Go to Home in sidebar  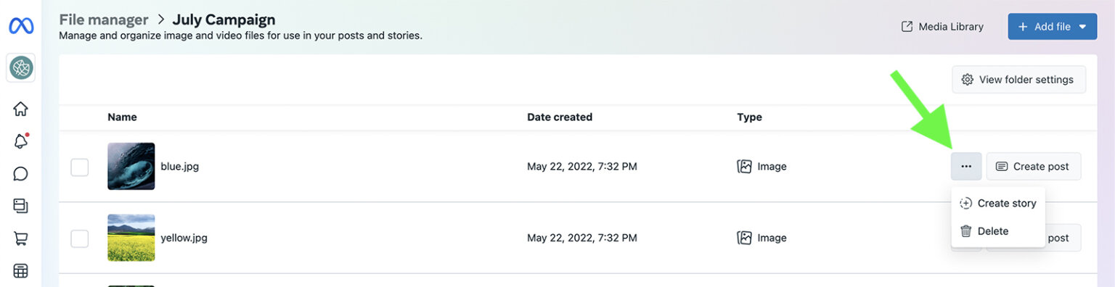[x=21, y=109]
